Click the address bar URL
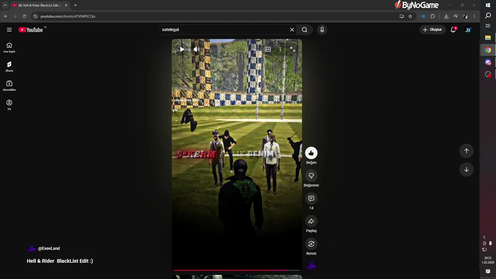The height and width of the screenshot is (279, 496). click(x=68, y=16)
